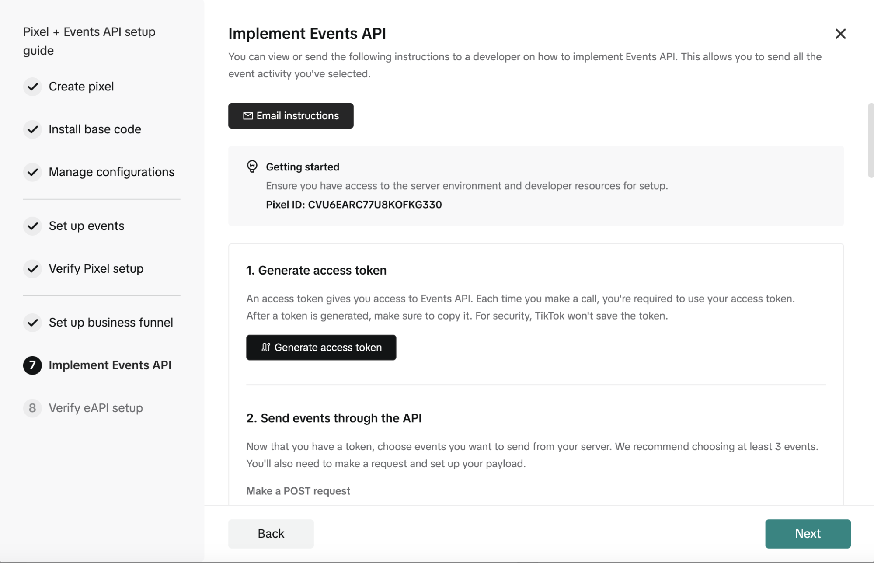The image size is (874, 563).
Task: Open the Create pixel step
Action: click(x=81, y=87)
